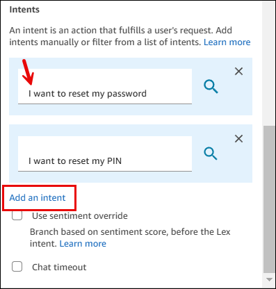Click the red arrow annotation above password intent
Image resolution: width=276 pixels, height=289 pixels.
pyautogui.click(x=28, y=72)
